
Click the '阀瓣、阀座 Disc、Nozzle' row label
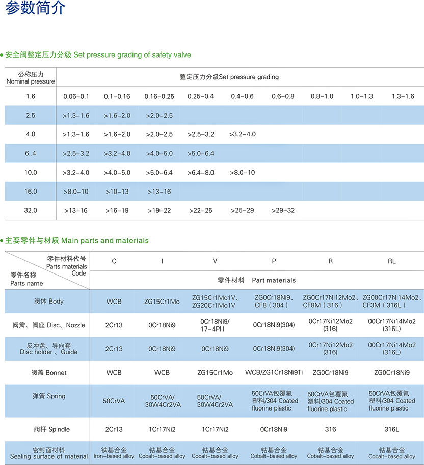48,325
